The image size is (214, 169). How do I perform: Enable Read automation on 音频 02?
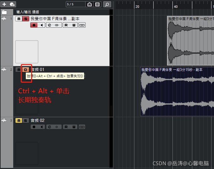click(x=66, y=127)
